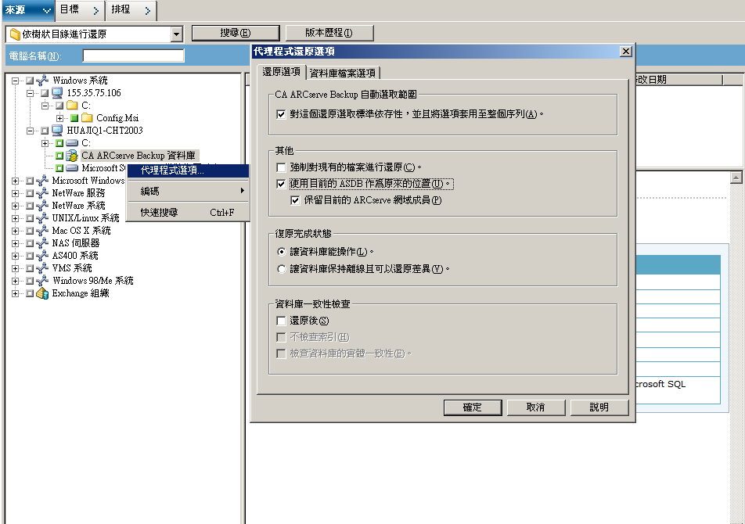The height and width of the screenshot is (524, 745).
Task: Choose 代理程式選項... from context menu
Action: (188, 170)
